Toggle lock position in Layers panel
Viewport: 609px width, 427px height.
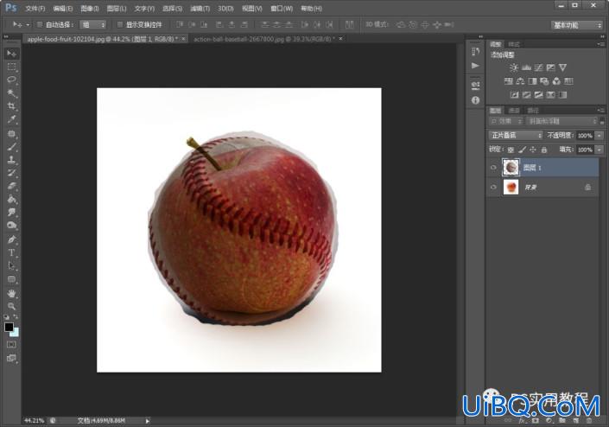533,150
